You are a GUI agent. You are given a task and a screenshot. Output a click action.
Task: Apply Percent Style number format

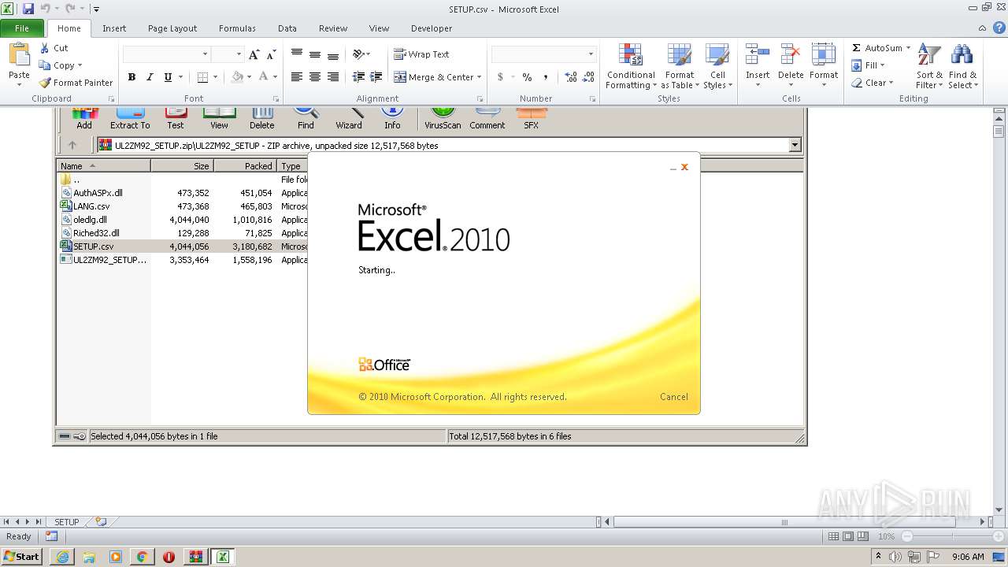527,77
